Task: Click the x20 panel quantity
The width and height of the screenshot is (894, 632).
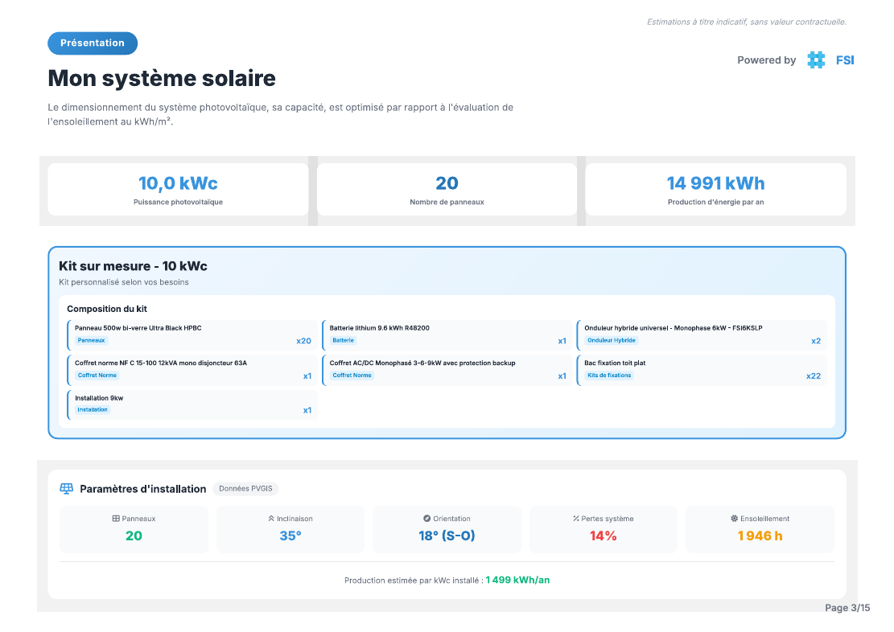Action: click(x=303, y=341)
